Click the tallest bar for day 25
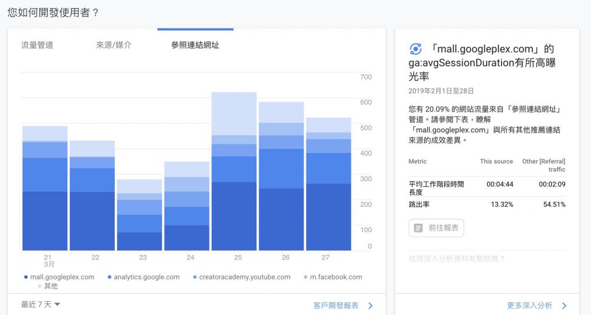The height and width of the screenshot is (315, 591). tap(234, 173)
